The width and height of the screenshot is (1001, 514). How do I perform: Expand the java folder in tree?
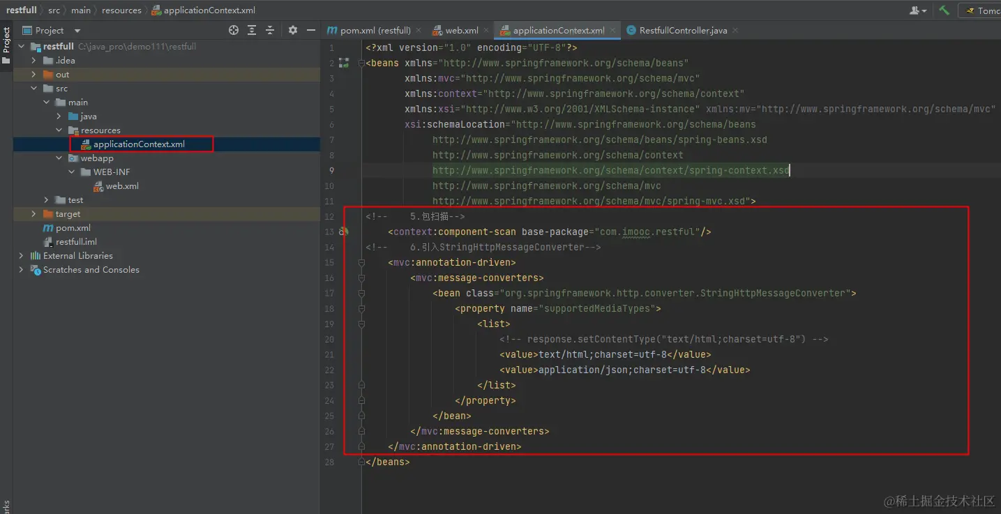59,116
